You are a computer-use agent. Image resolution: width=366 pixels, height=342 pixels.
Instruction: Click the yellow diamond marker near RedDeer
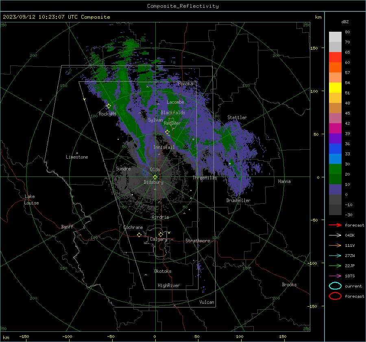(x=167, y=132)
